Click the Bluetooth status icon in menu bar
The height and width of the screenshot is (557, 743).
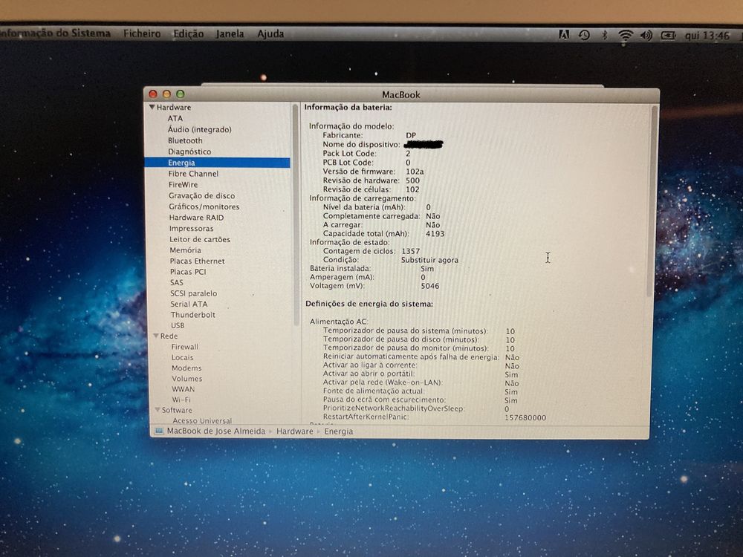coord(604,35)
